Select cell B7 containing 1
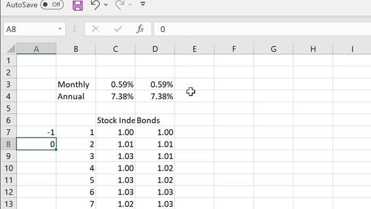371x209 pixels. tap(76, 132)
